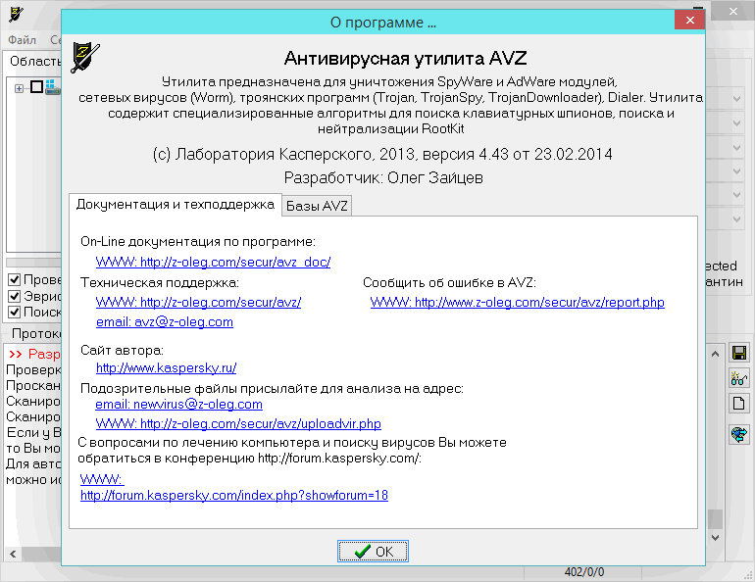Click the glasses icon beside the protocol
Viewport: 755px width, 582px height.
739,378
